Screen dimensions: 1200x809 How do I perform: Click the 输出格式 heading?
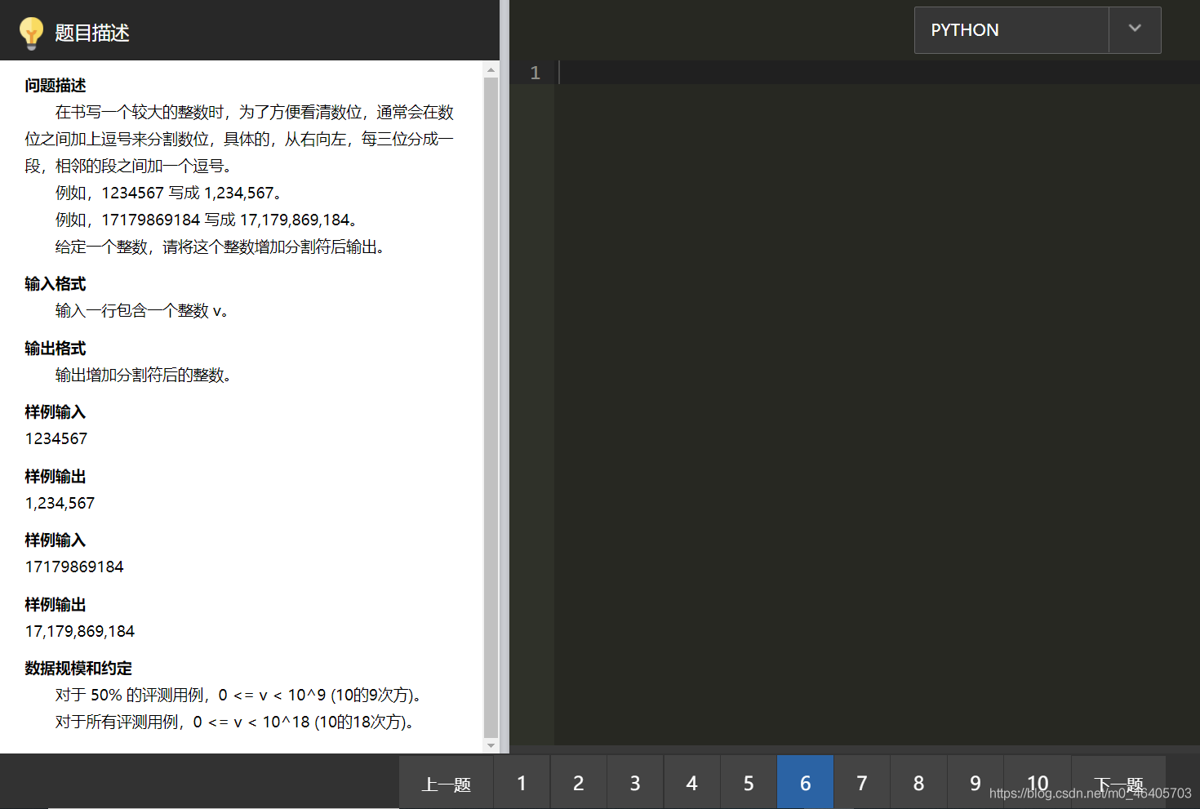[x=55, y=349]
